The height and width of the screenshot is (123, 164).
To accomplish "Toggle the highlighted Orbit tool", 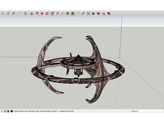I will 73,13.
